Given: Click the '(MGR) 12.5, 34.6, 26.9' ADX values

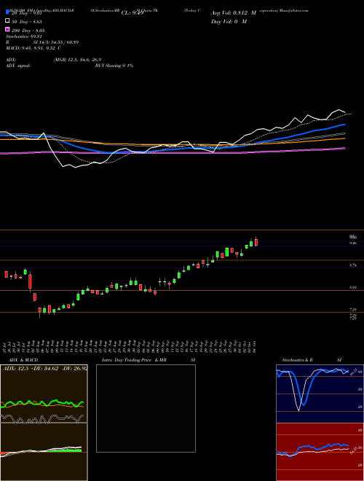Looking at the screenshot, I should [x=77, y=60].
